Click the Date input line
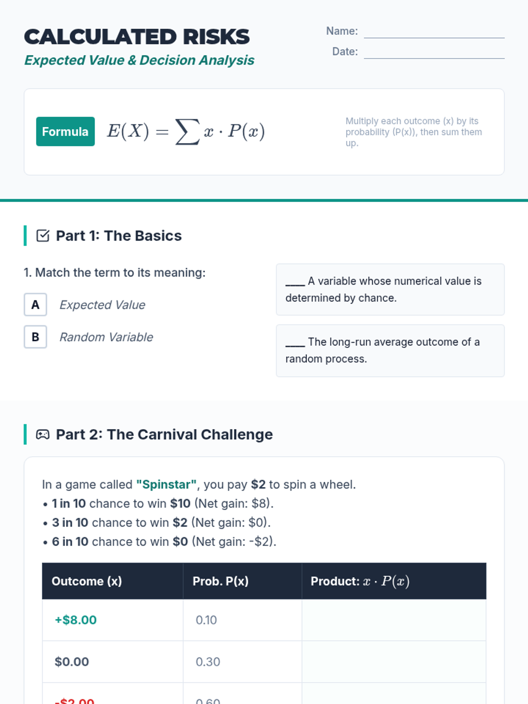This screenshot has height=704, width=528. coord(434,52)
